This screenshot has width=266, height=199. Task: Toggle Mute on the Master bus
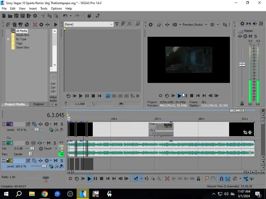coord(250,36)
